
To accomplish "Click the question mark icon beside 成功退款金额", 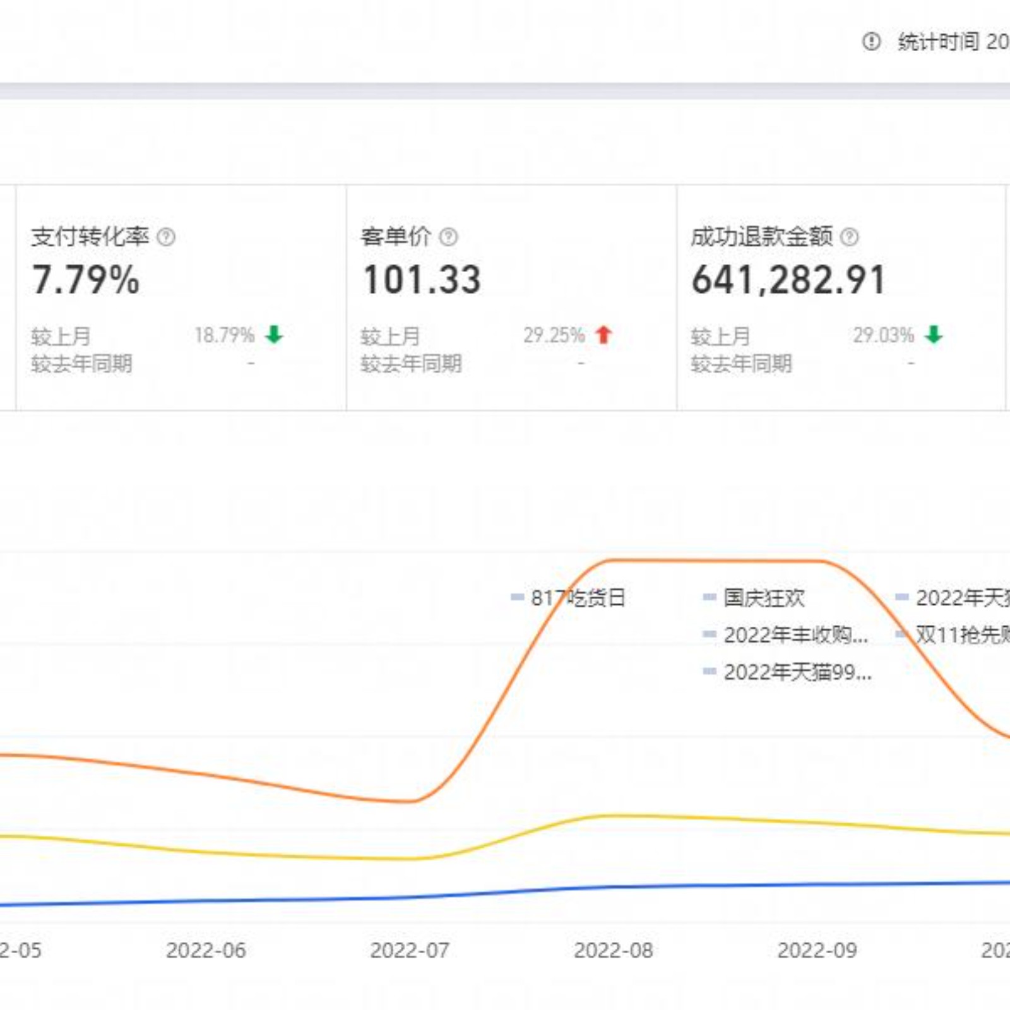I will [850, 237].
